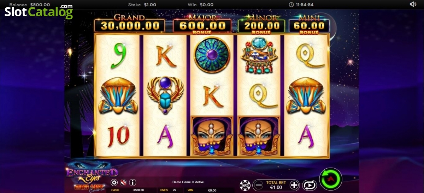Toggle the top bar speaker volume
424x193 pixels.
[413, 4]
